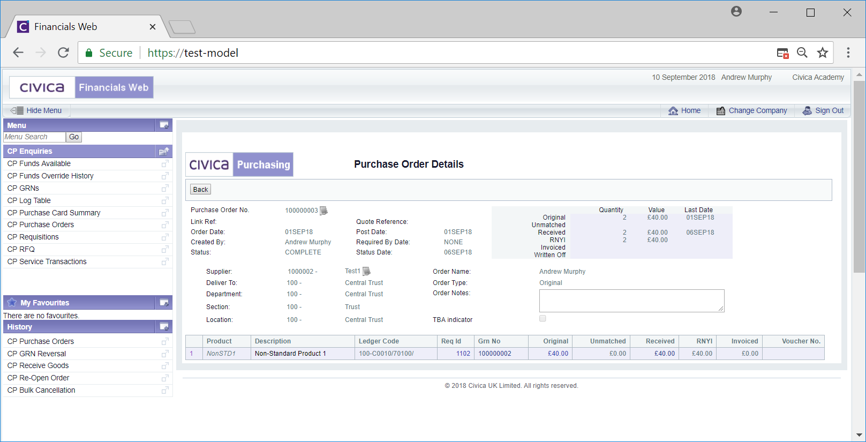Click new window icon beside CP Receive Goods
Image resolution: width=866 pixels, height=442 pixels.
[x=165, y=365]
